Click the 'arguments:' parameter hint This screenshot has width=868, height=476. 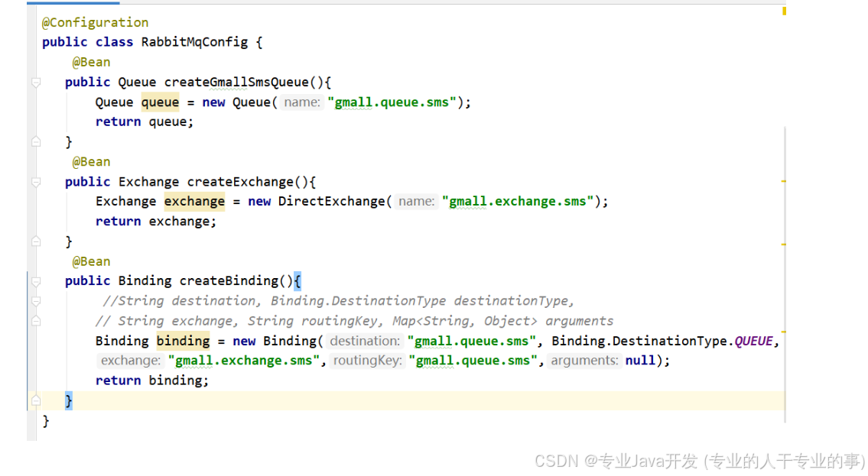584,361
